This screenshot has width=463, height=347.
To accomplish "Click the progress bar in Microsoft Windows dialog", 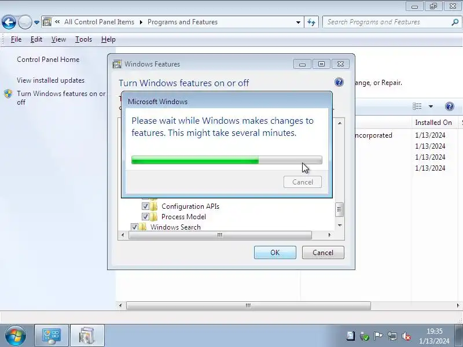I will tap(227, 160).
